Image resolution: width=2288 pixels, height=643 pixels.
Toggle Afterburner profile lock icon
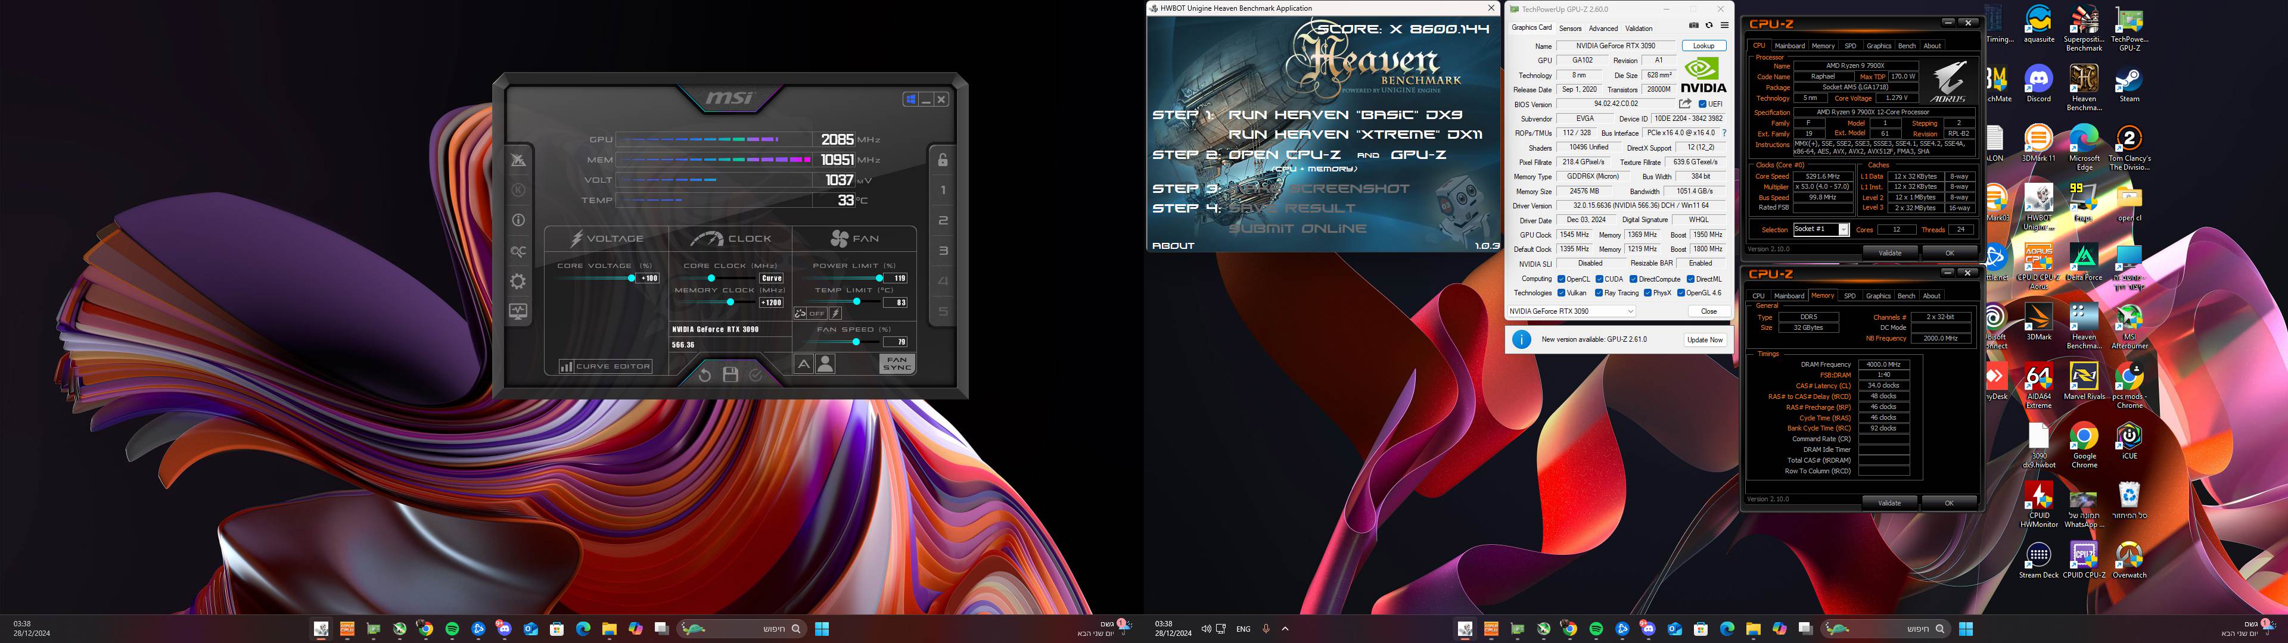pyautogui.click(x=943, y=160)
